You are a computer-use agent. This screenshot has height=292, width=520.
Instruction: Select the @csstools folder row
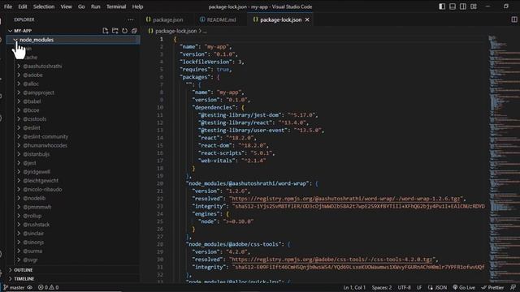point(73,119)
